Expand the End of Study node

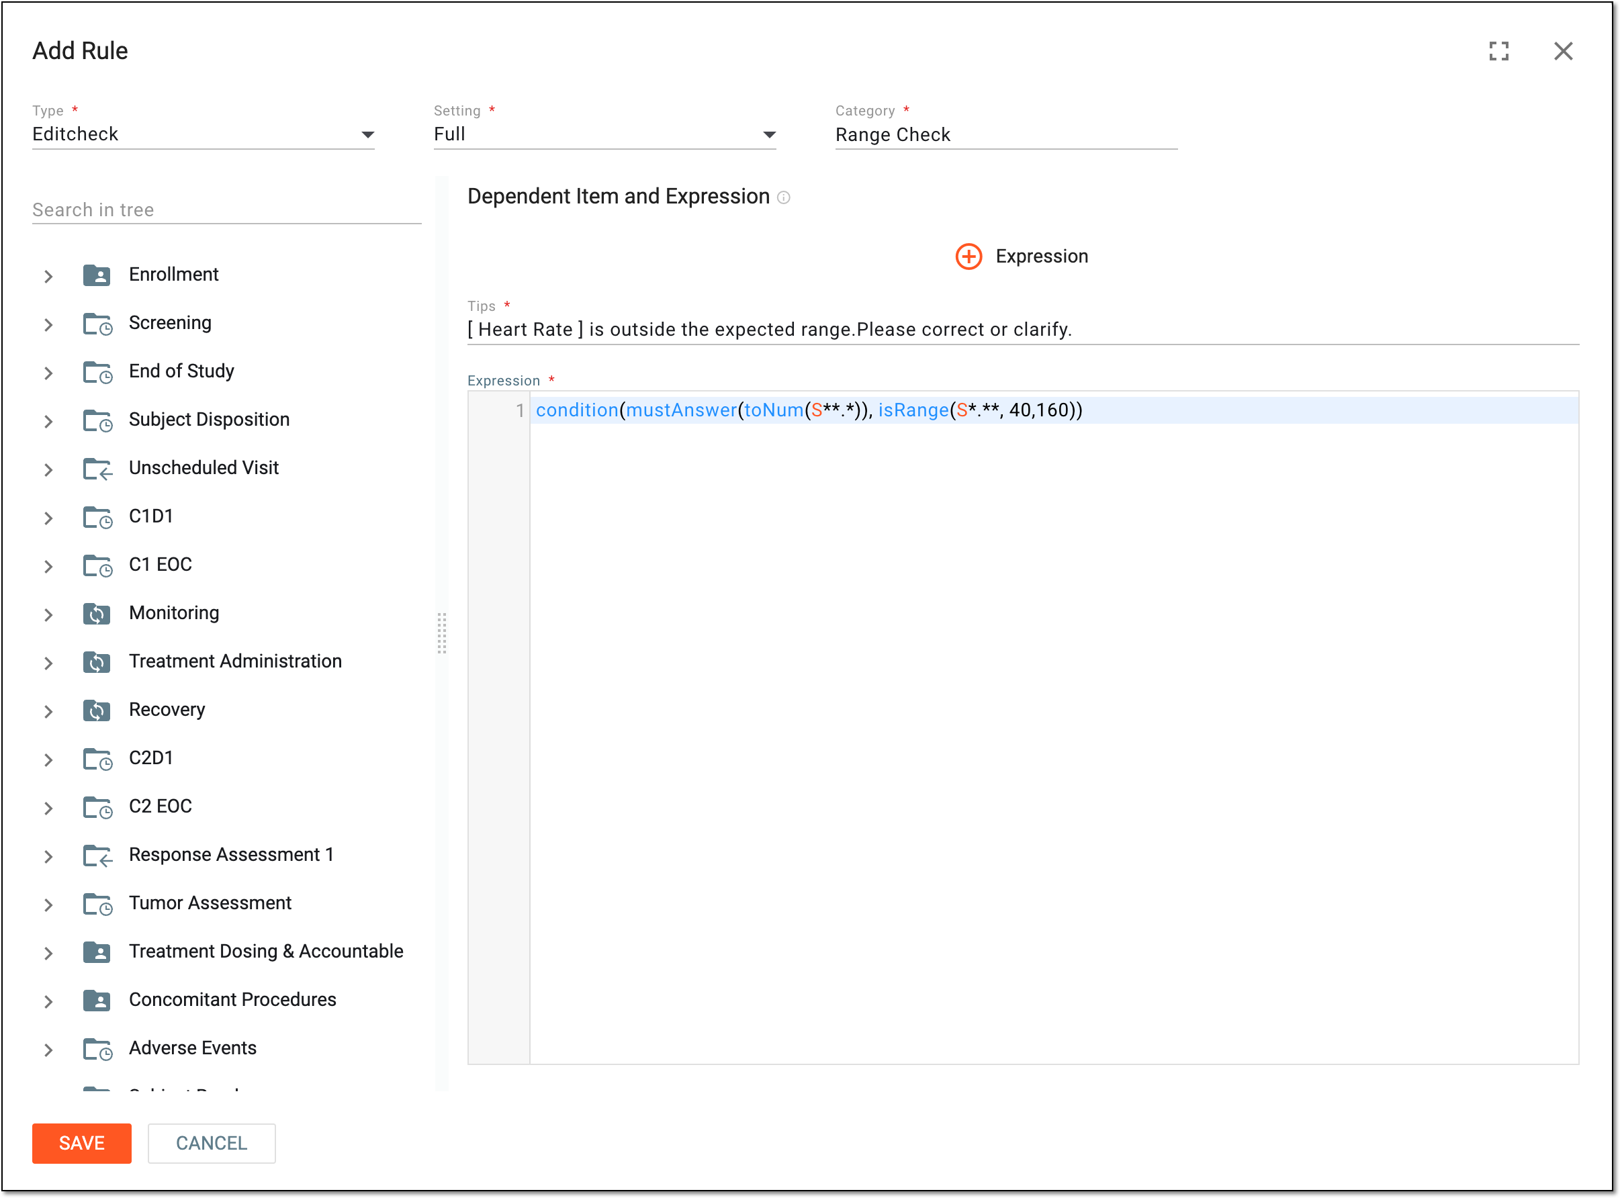coord(48,373)
